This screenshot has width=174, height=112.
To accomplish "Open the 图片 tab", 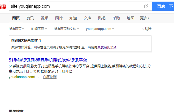I will click(x=59, y=18).
